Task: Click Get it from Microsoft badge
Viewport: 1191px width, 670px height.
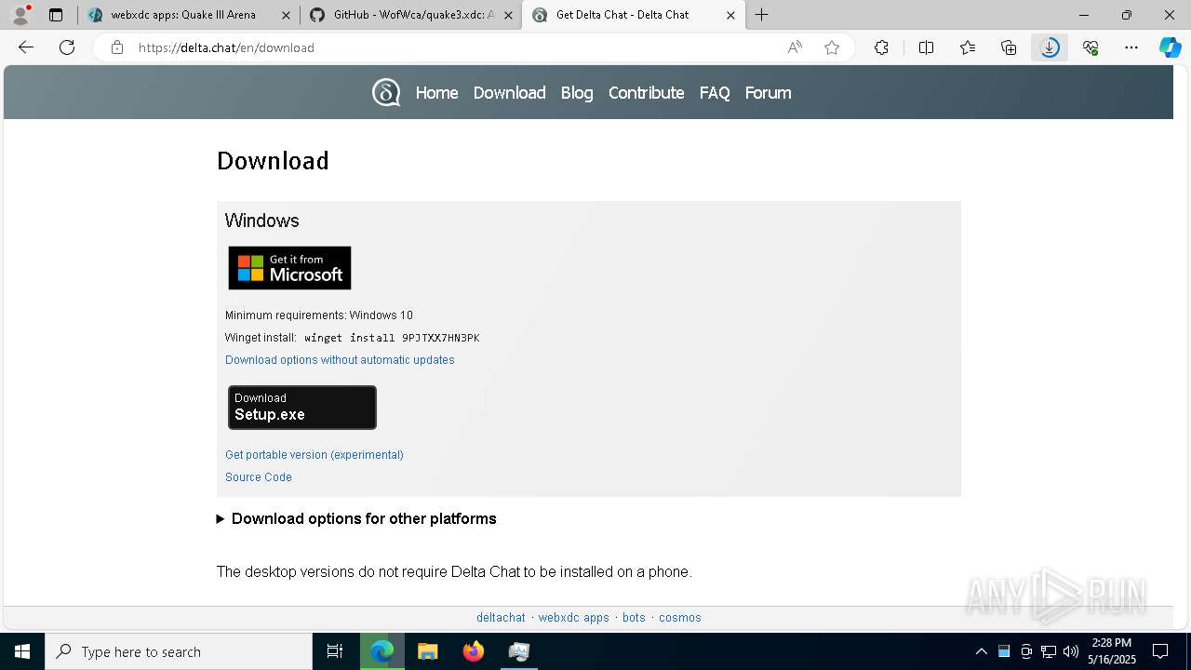Action: click(x=289, y=268)
